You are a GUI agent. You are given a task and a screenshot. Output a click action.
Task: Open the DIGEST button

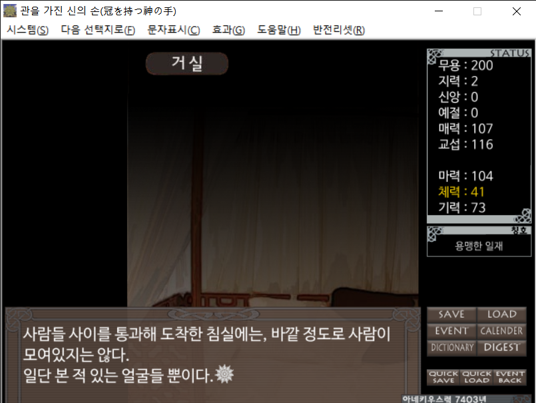tap(501, 348)
